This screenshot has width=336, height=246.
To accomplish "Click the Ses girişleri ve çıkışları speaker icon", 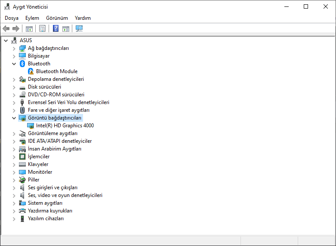I will [x=22, y=188].
